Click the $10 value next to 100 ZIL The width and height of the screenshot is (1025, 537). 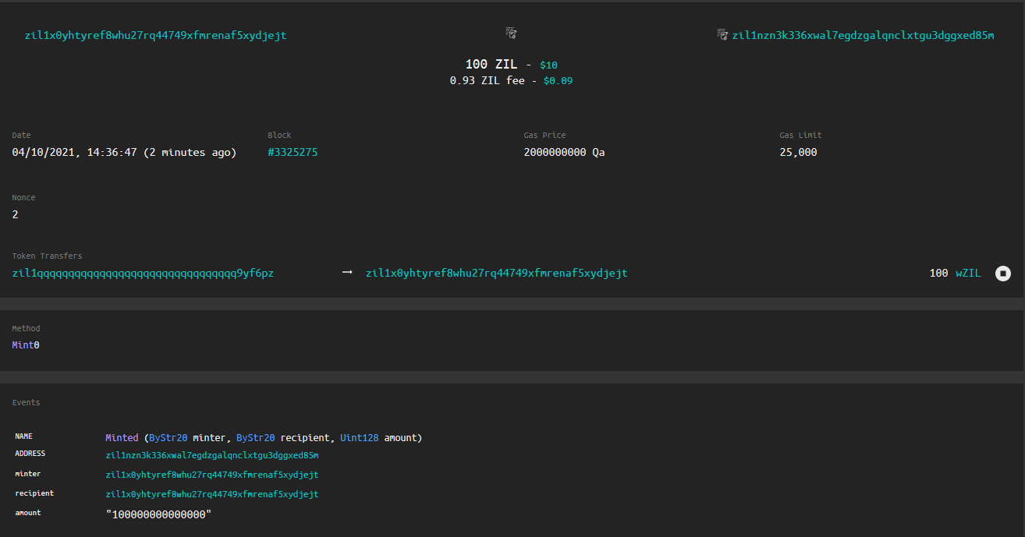(548, 65)
